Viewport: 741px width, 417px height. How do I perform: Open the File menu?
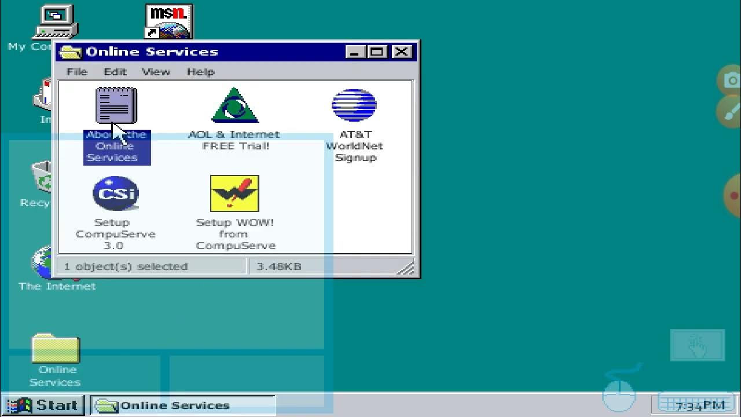(77, 72)
